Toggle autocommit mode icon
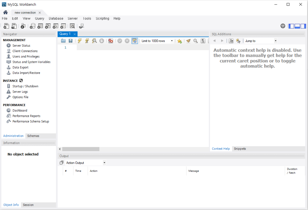 (134, 41)
